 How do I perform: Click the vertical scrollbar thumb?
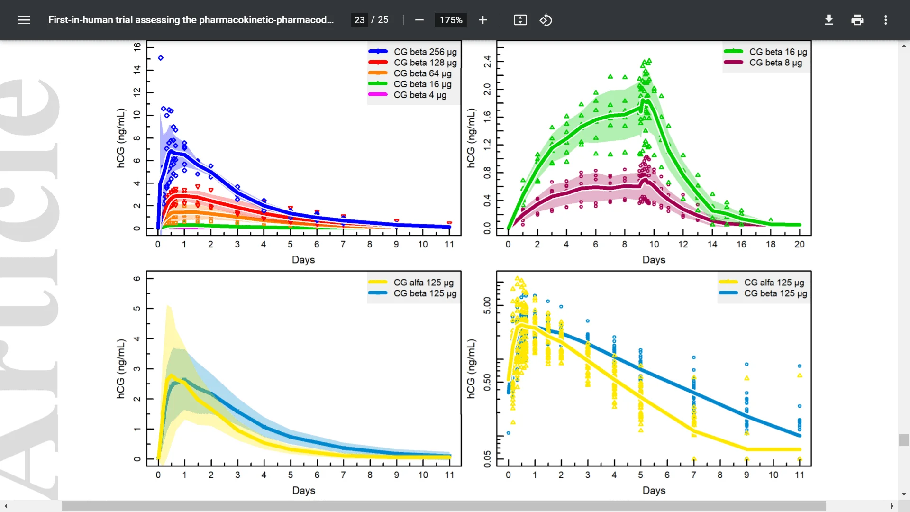[x=904, y=440]
